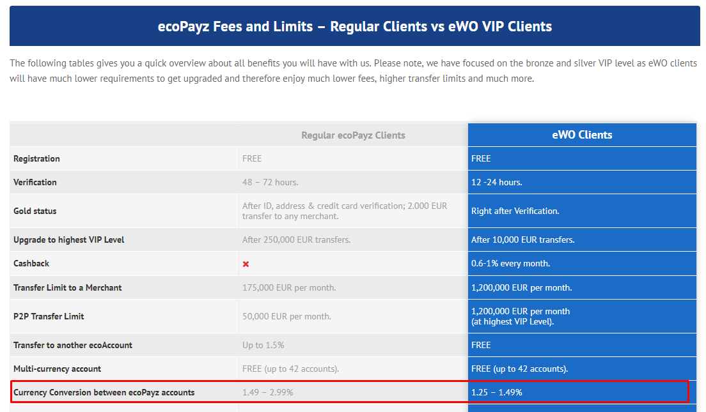The width and height of the screenshot is (706, 412).
Task: Select the 'Regular ecoPayz Clients' column header
Action: point(353,135)
